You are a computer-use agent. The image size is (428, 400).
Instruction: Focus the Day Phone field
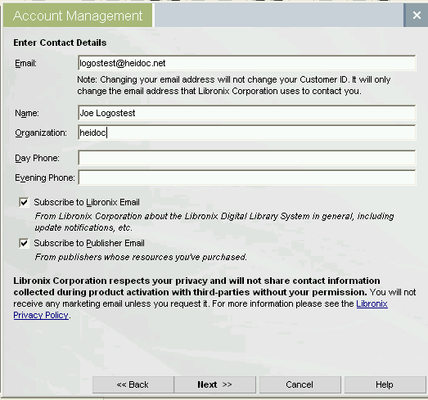(247, 158)
